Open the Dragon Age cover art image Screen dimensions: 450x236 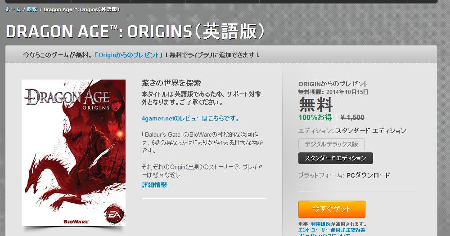coord(73,152)
